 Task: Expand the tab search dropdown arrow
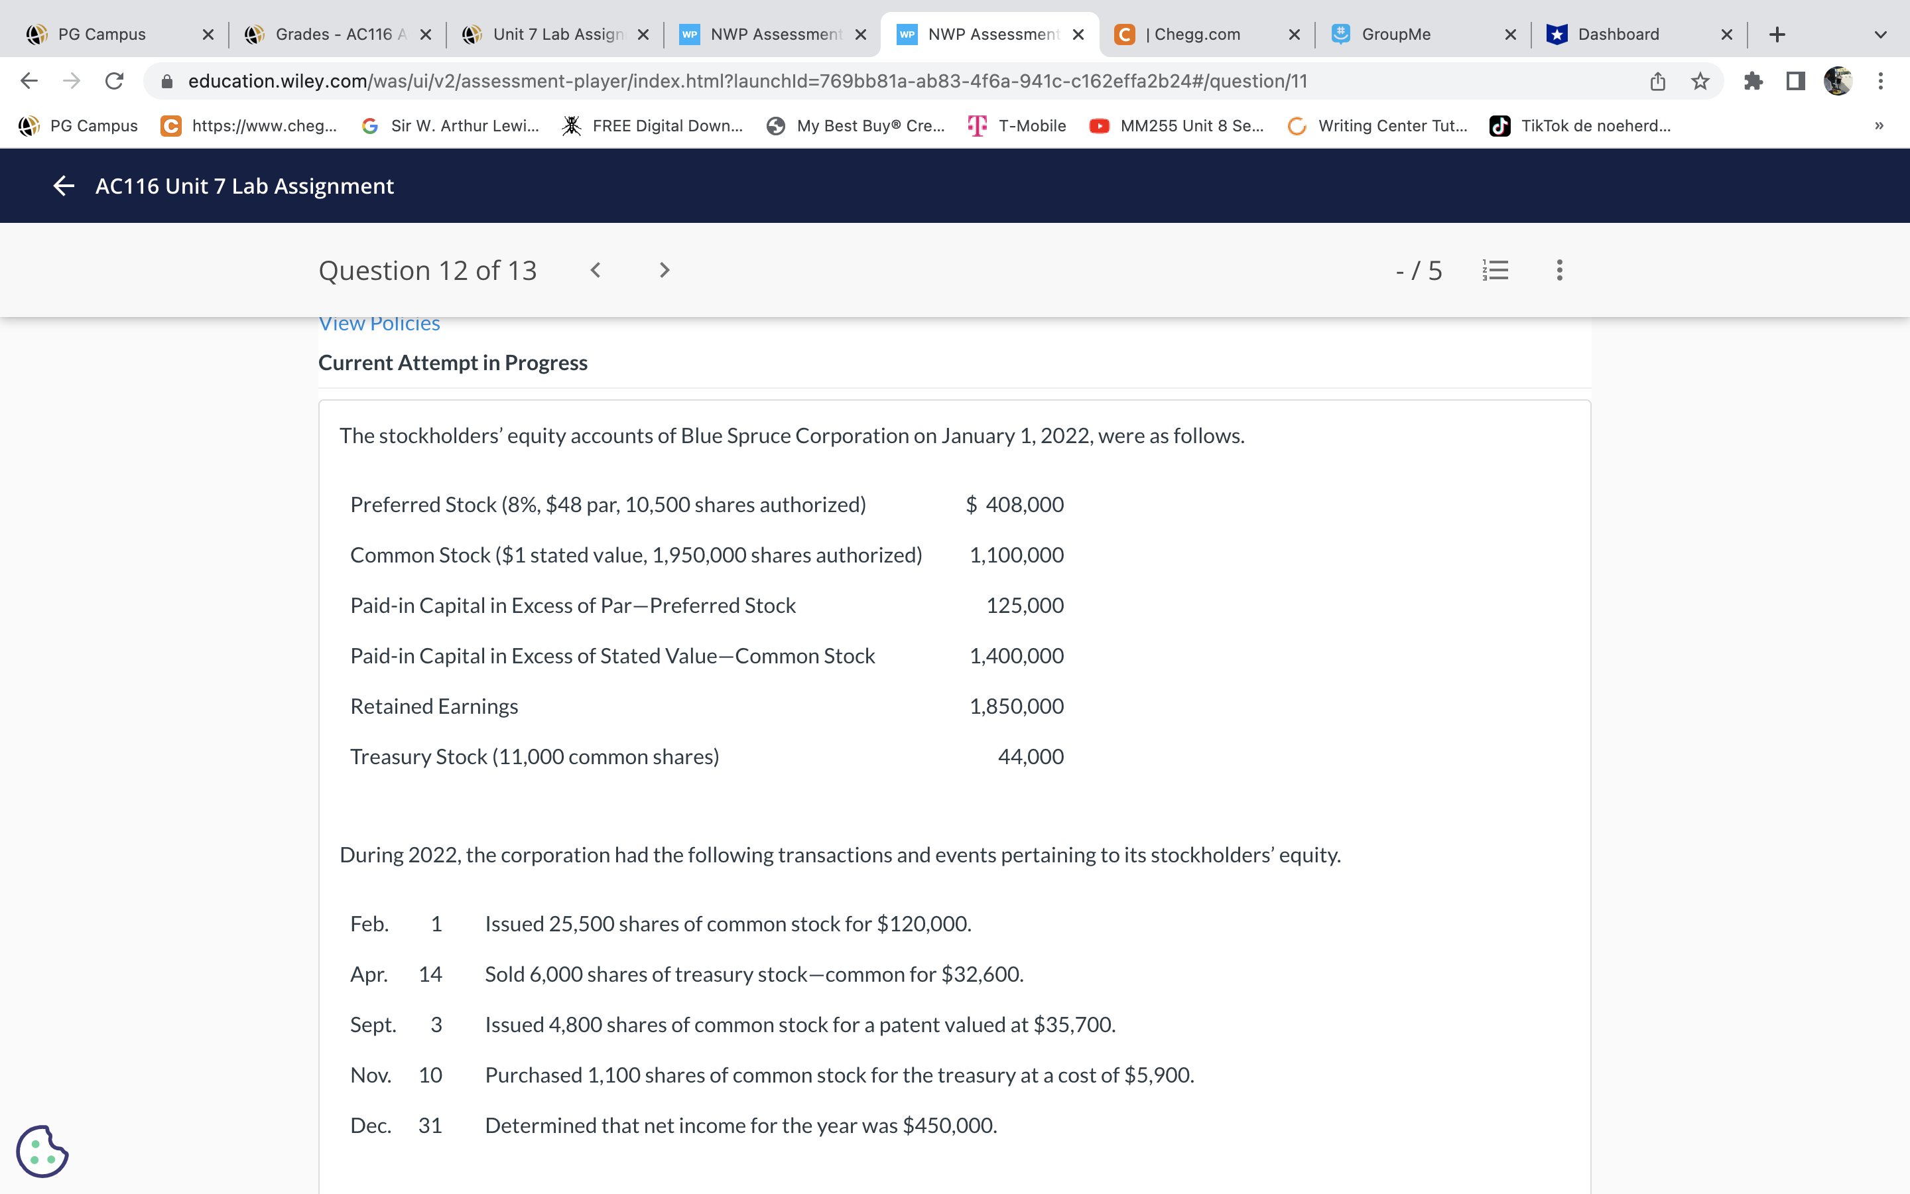[x=1880, y=34]
